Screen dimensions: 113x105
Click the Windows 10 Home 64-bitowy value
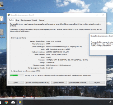click(x=64, y=47)
